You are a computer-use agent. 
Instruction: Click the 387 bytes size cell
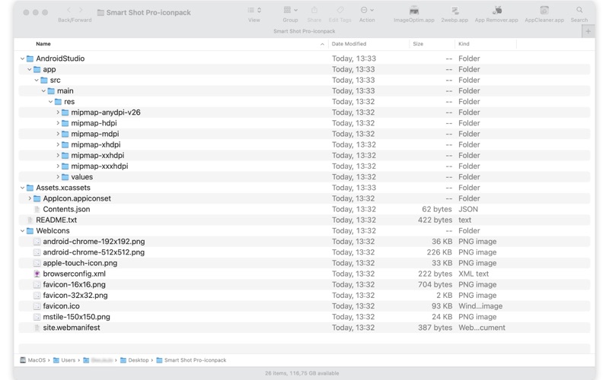coord(435,328)
